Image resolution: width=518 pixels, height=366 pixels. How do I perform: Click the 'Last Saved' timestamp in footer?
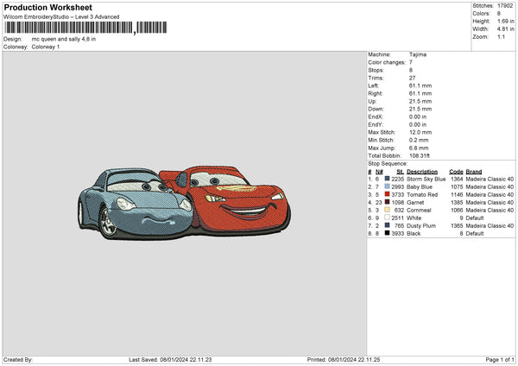tap(170, 359)
